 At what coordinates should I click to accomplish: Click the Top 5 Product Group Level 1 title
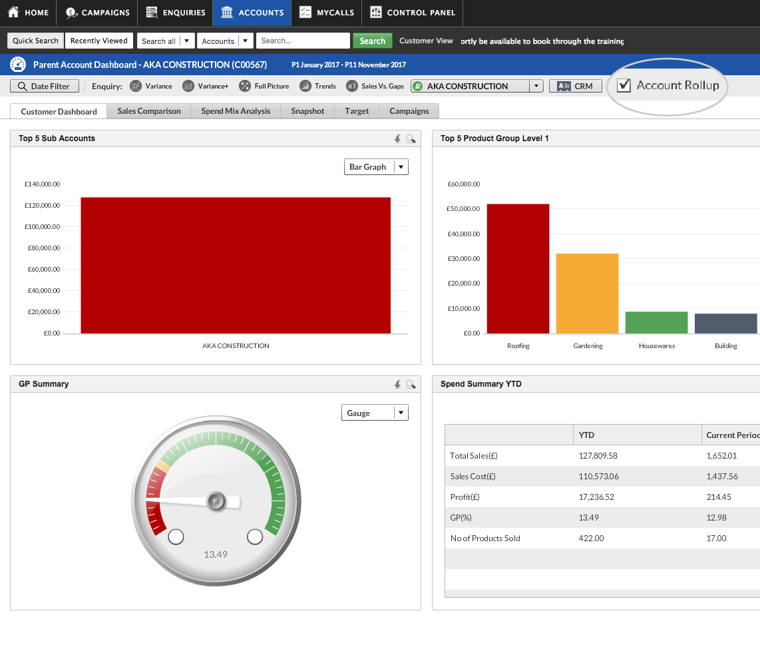(494, 138)
